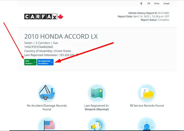Click the megaphone recall icon
Image resolution: width=184 pixels, height=131 pixels.
97,124
